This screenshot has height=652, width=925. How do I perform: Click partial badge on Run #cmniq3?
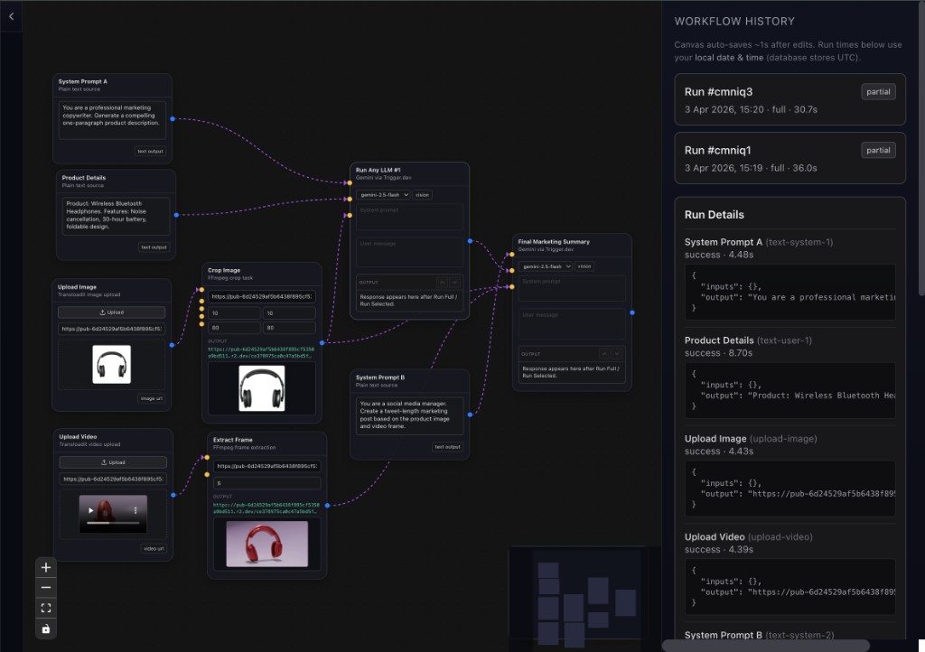click(878, 92)
